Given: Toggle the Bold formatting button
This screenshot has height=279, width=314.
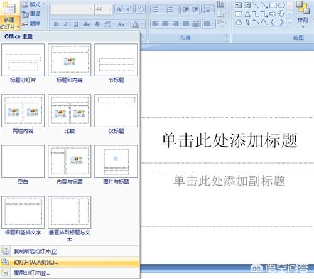Looking at the screenshot, I should pos(56,24).
